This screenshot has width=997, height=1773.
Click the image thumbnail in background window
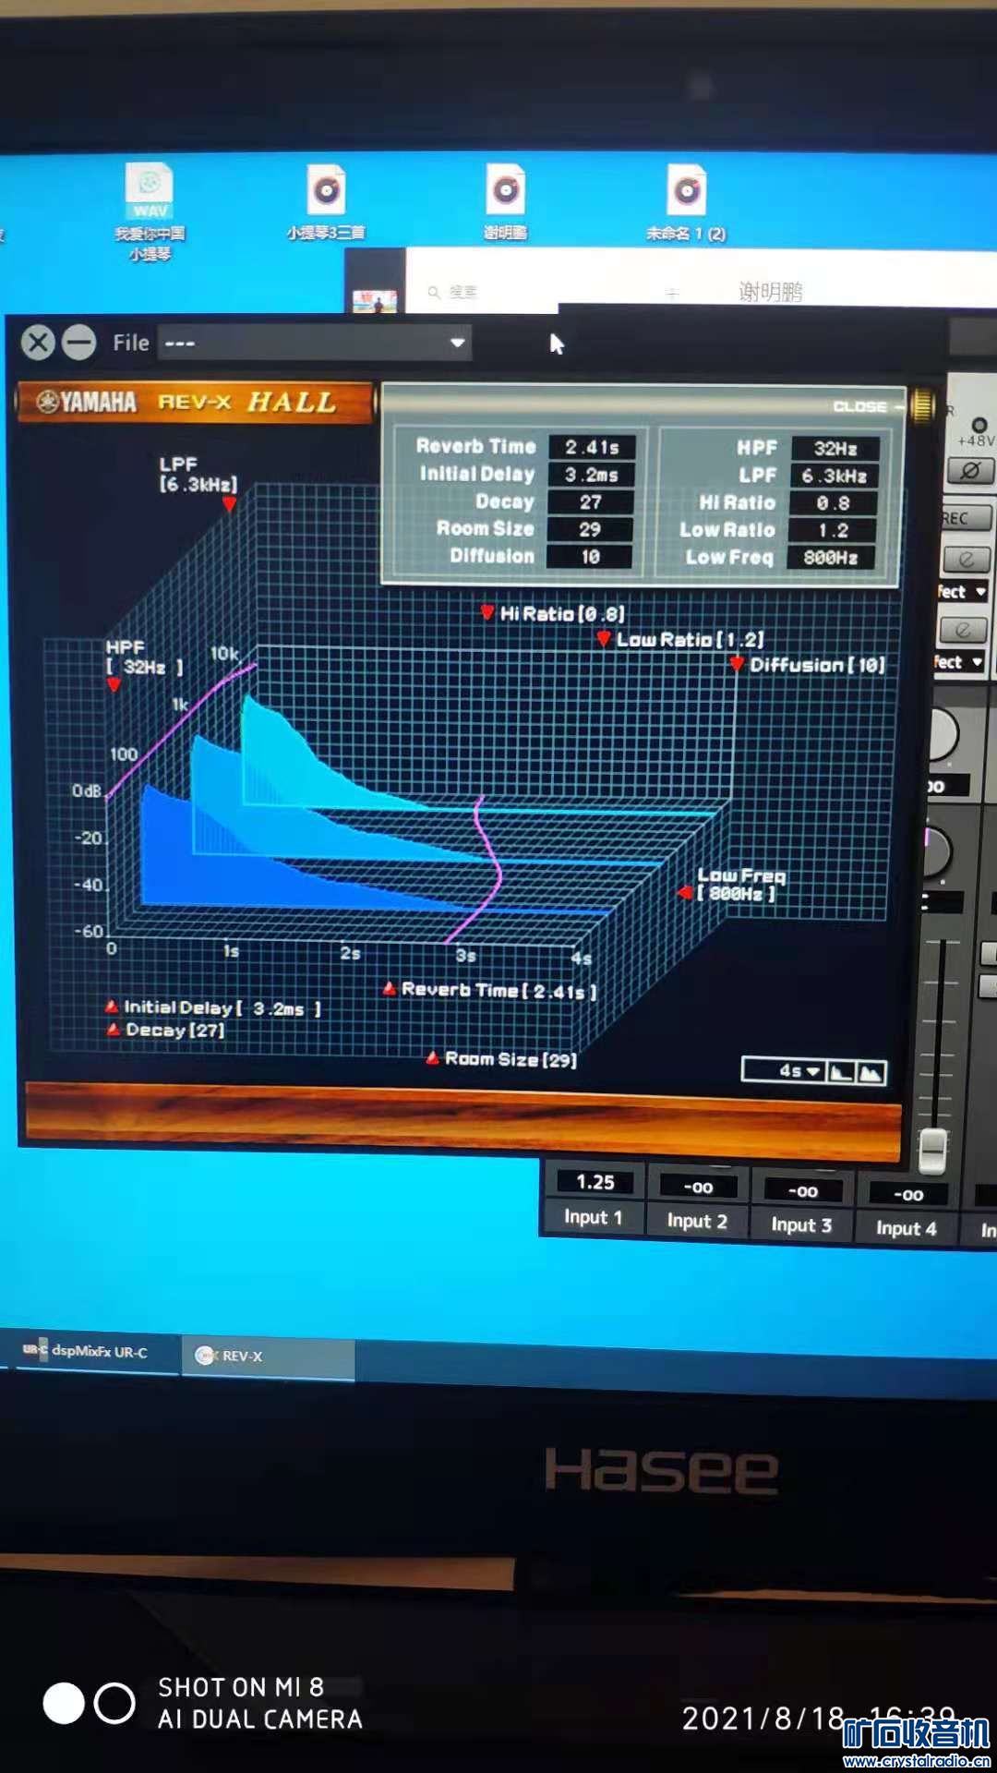click(x=375, y=301)
